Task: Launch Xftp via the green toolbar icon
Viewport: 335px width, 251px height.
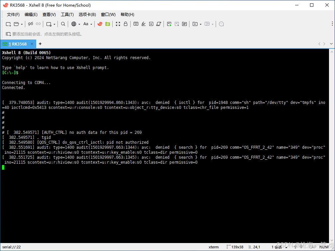Action: (x=107, y=24)
